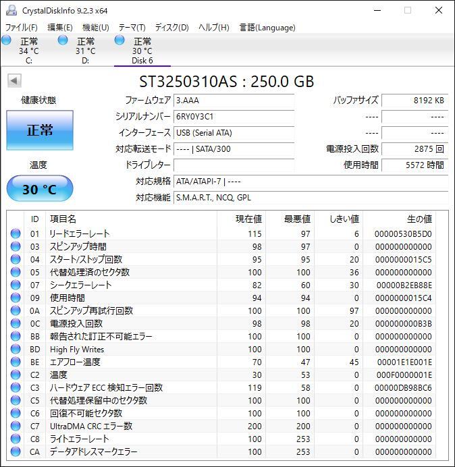Click the status icon for row C2 温度
Screen dimensions: 455x467
coord(16,375)
